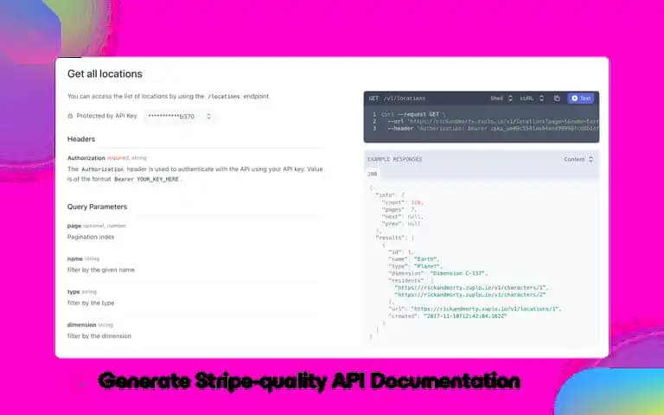Select the 200 response tab
The width and height of the screenshot is (664, 415).
click(373, 174)
